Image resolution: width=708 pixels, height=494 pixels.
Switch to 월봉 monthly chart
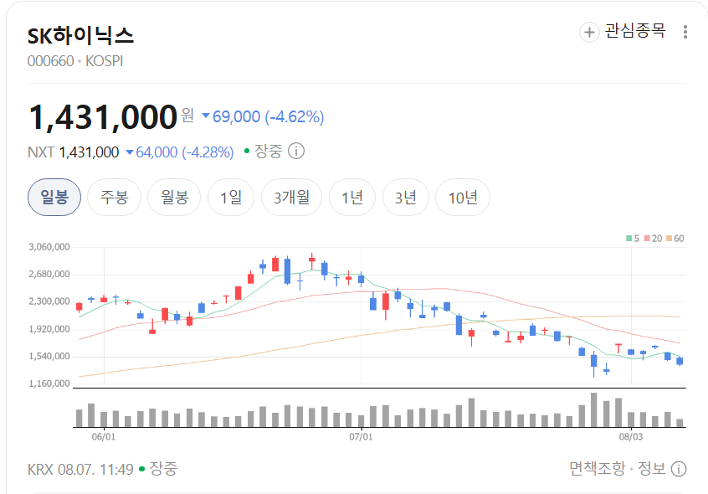[174, 198]
